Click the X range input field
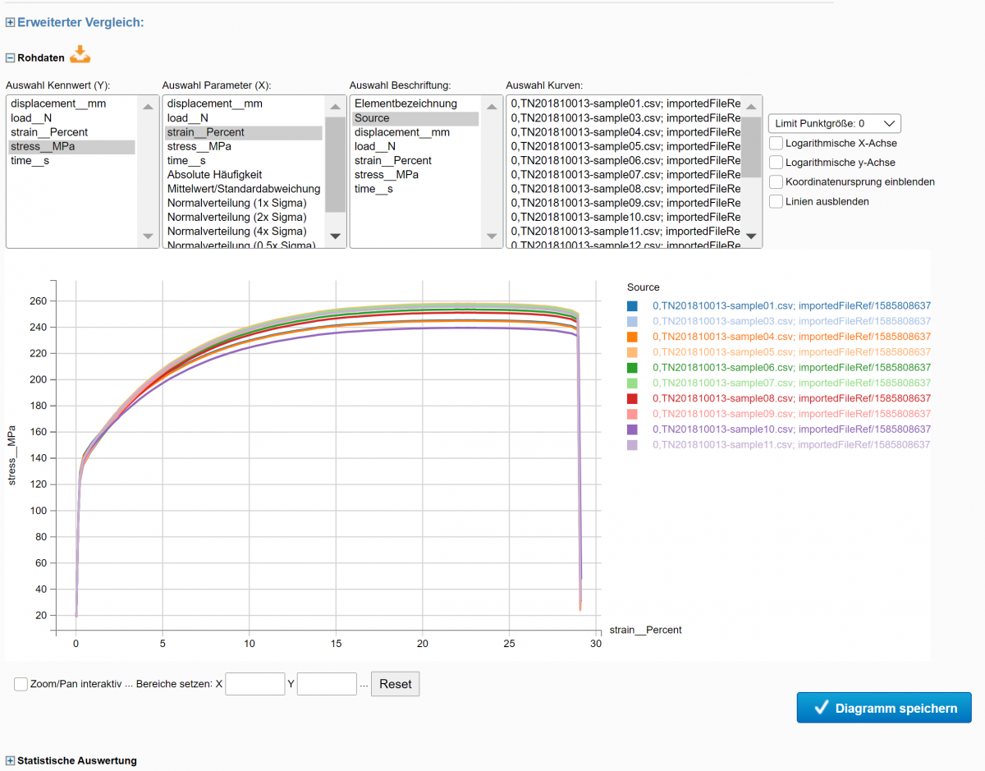This screenshot has width=985, height=771. pos(254,684)
